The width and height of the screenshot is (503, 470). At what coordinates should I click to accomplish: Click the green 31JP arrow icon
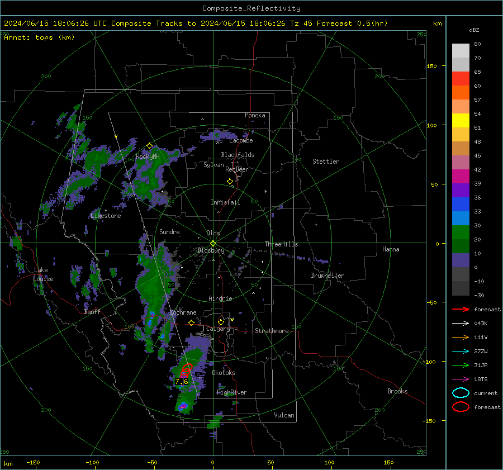coord(461,365)
